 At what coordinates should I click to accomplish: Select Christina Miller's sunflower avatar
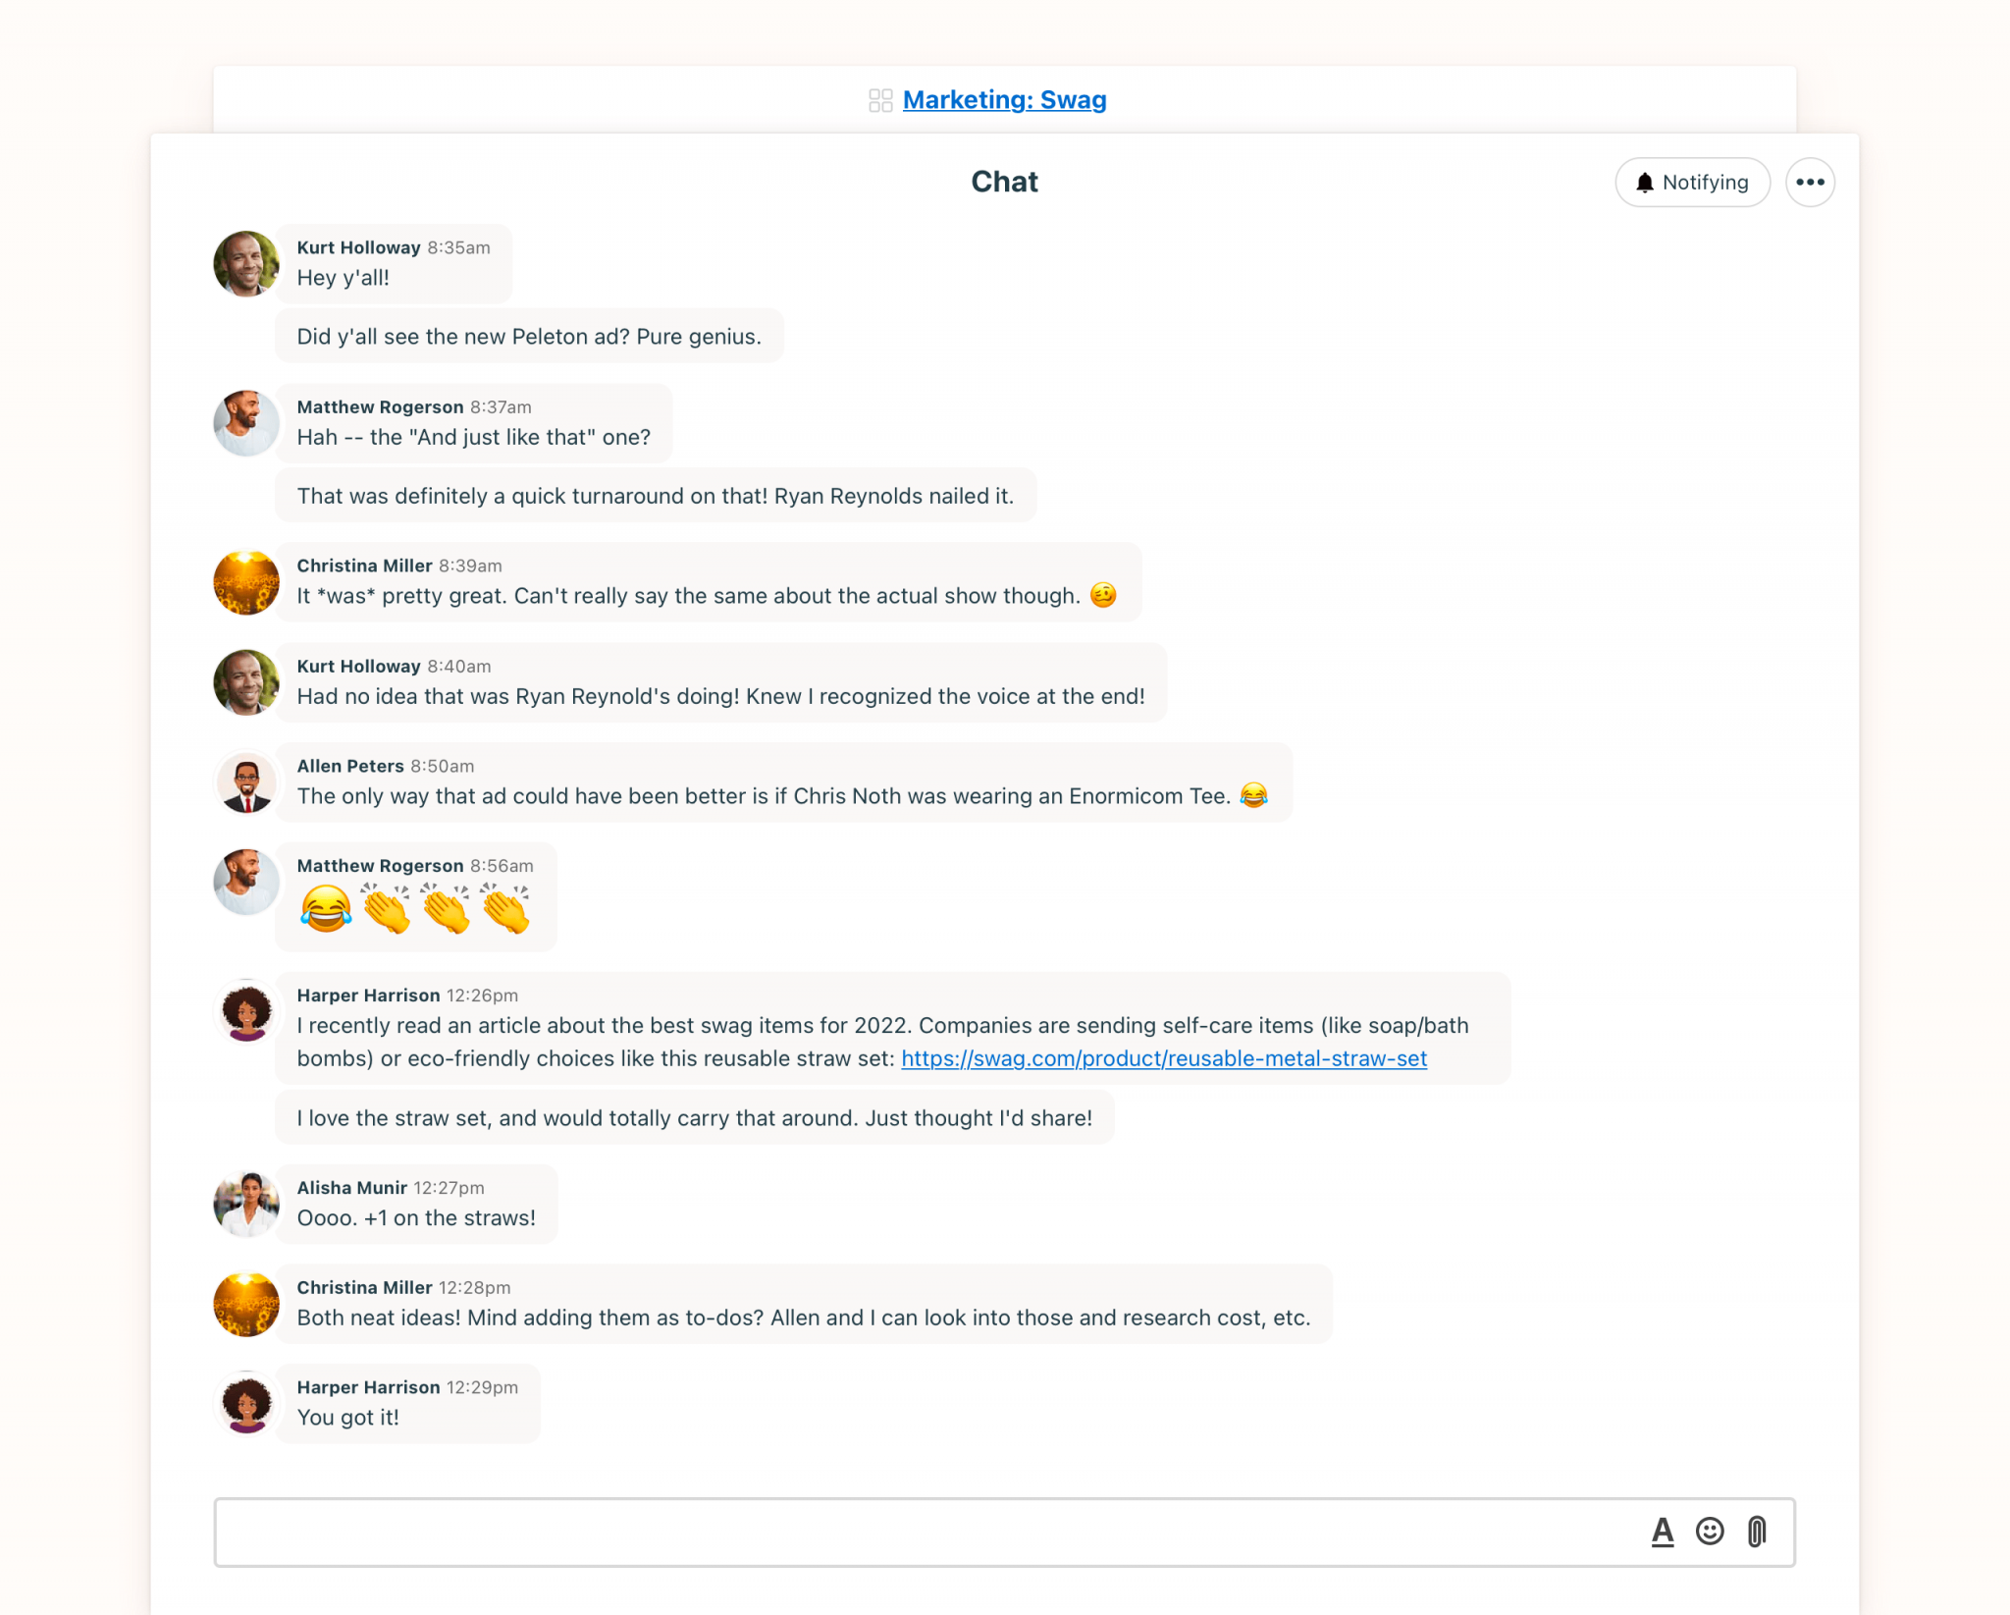(x=245, y=582)
